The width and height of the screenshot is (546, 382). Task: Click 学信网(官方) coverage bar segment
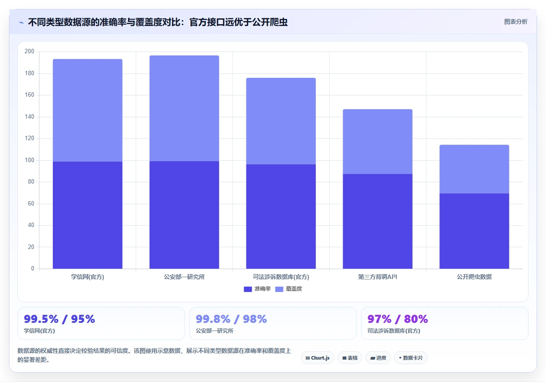click(x=87, y=110)
